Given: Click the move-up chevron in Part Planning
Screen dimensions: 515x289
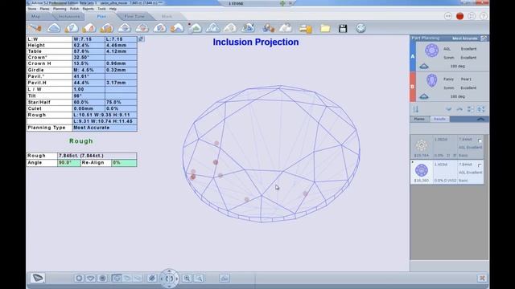Looking at the screenshot, I should coord(459,109).
